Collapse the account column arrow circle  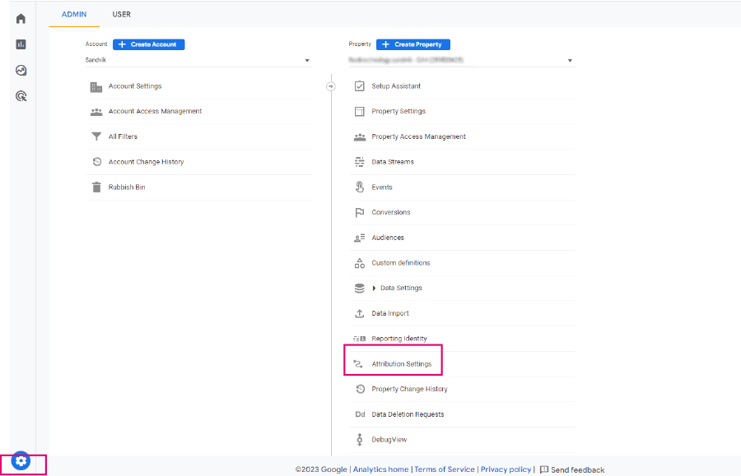coord(331,86)
